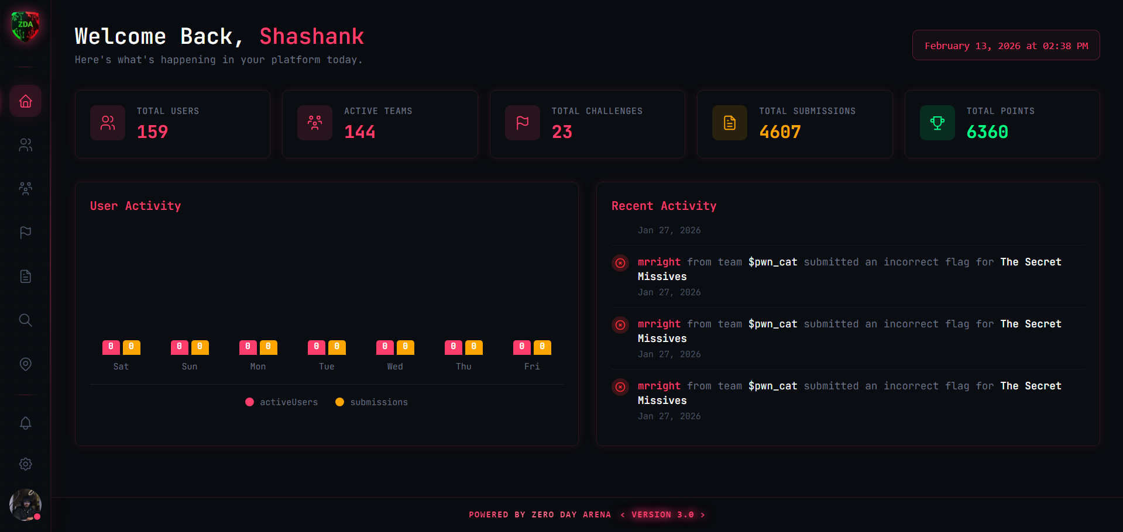Open notifications via the bell icon
This screenshot has width=1123, height=532.
coord(25,423)
